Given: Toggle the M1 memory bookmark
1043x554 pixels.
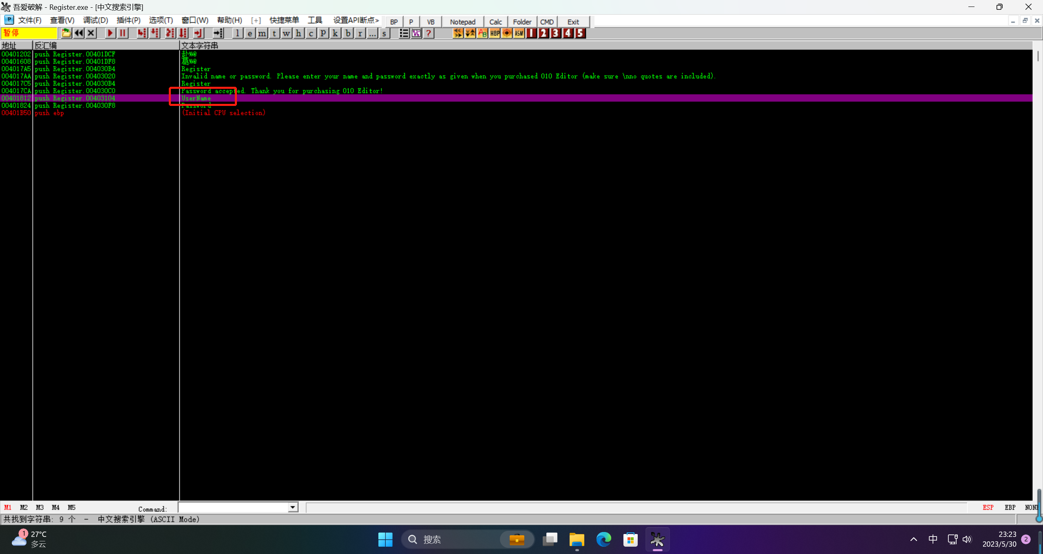Looking at the screenshot, I should [x=8, y=508].
